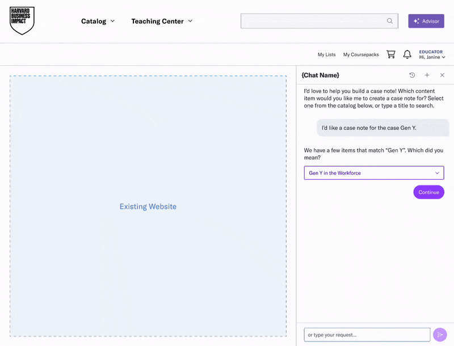The height and width of the screenshot is (346, 454).
Task: Open chat history clock icon
Action: coord(412,75)
